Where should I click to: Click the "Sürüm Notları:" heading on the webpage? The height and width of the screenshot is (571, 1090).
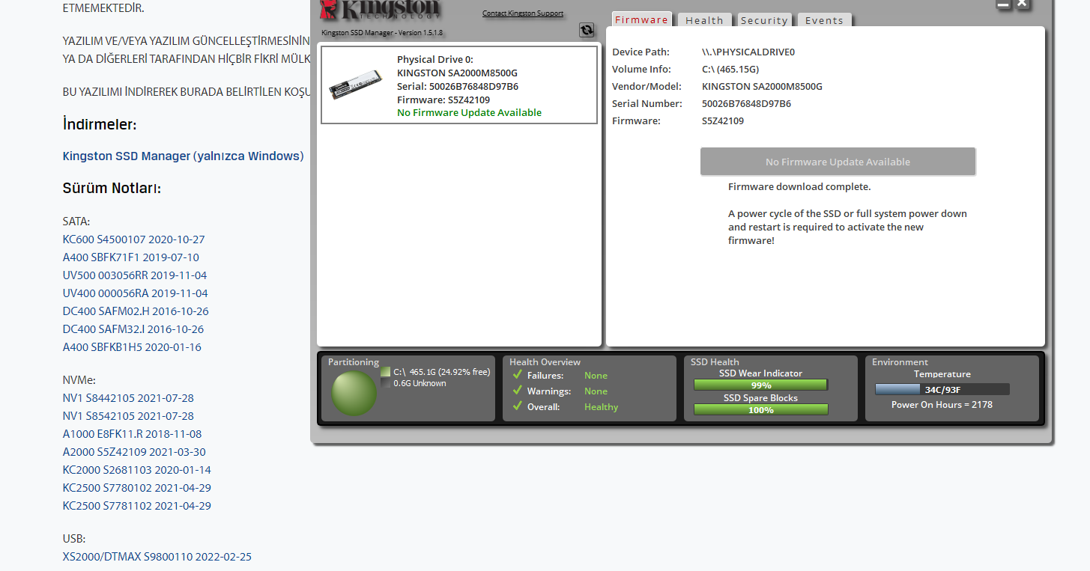point(112,188)
